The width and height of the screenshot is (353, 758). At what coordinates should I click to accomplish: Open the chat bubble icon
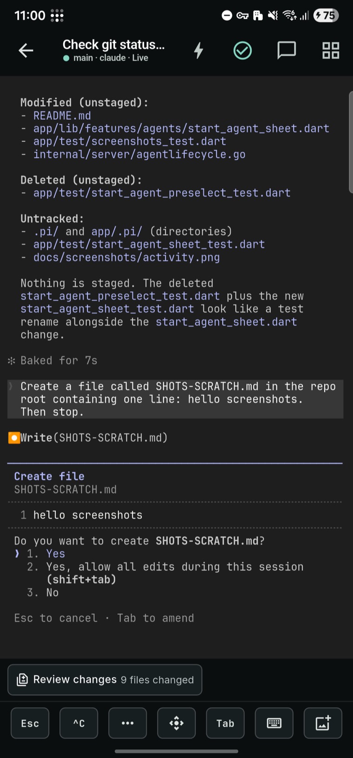pos(287,51)
